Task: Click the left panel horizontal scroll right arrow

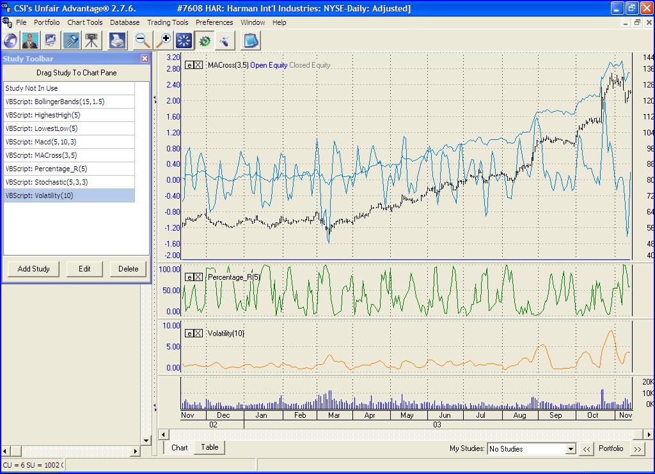Action: pyautogui.click(x=136, y=451)
